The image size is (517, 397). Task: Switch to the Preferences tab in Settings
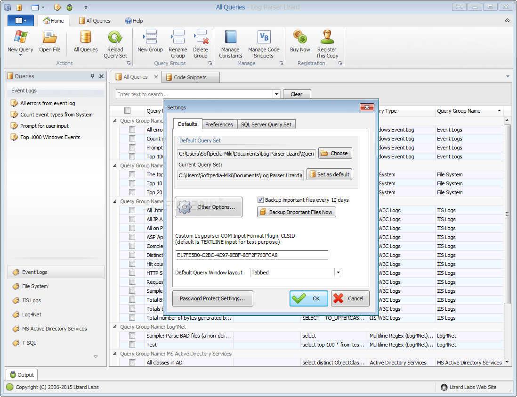point(219,124)
